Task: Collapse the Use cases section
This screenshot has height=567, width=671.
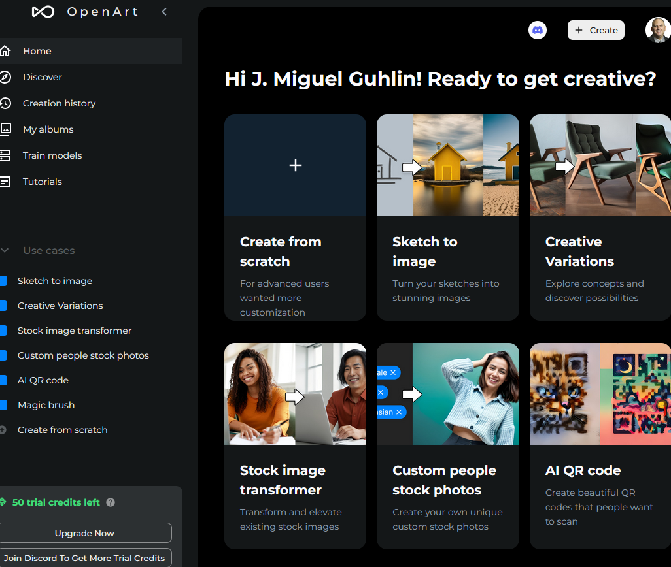Action: click(5, 251)
